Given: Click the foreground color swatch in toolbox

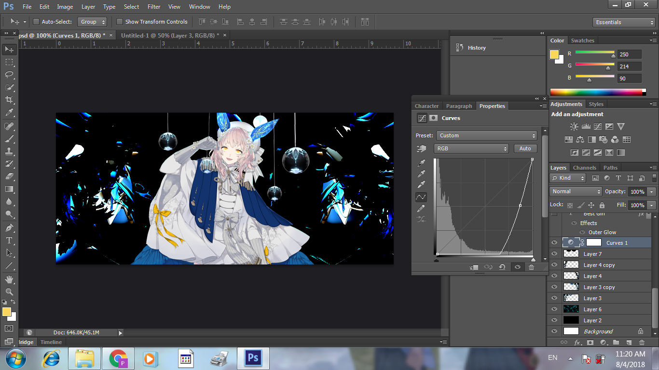Looking at the screenshot, I should [x=6, y=312].
